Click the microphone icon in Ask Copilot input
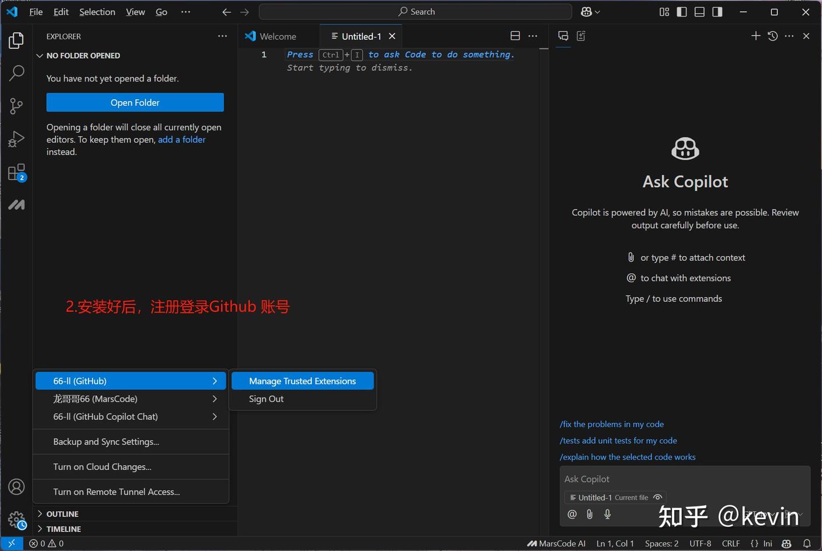The height and width of the screenshot is (551, 822). tap(607, 514)
